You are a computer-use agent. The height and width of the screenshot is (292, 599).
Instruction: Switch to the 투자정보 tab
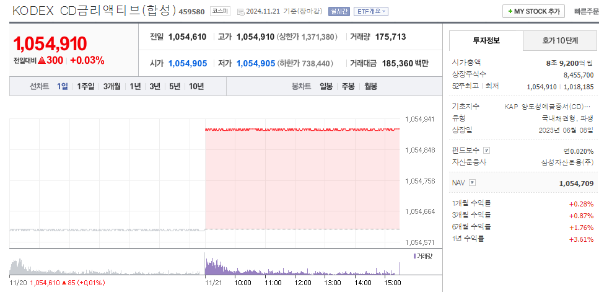point(486,40)
